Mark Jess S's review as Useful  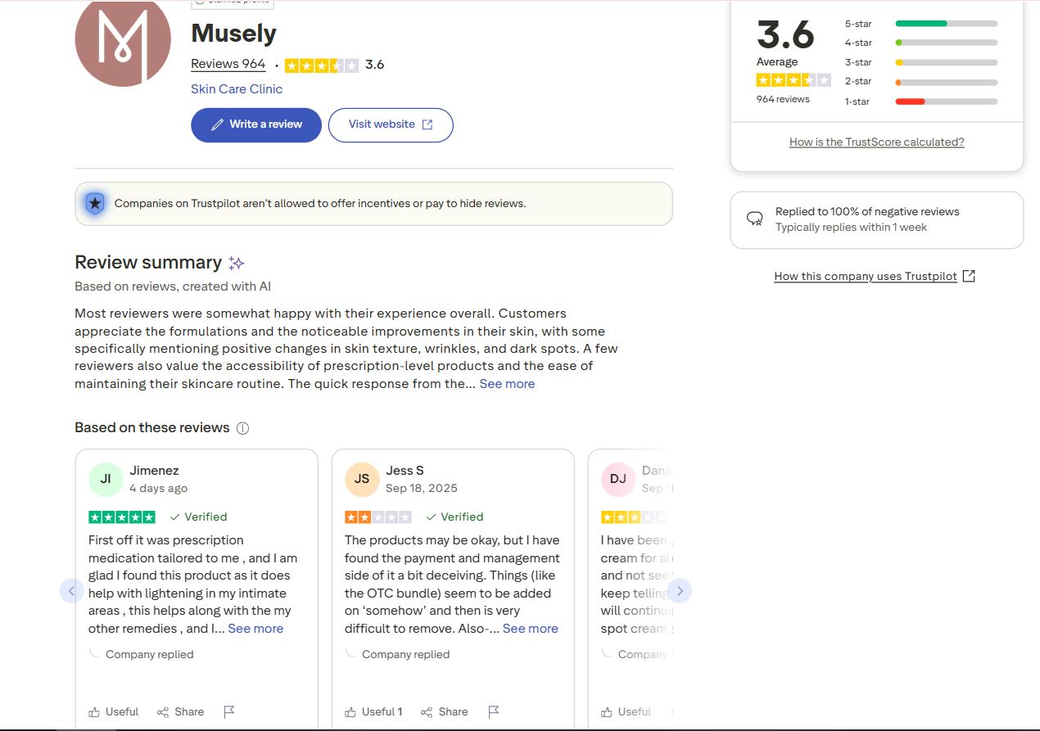click(373, 711)
